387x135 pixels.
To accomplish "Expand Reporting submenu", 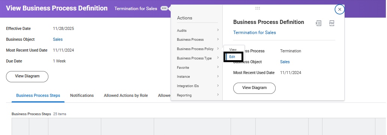I will click(x=198, y=95).
